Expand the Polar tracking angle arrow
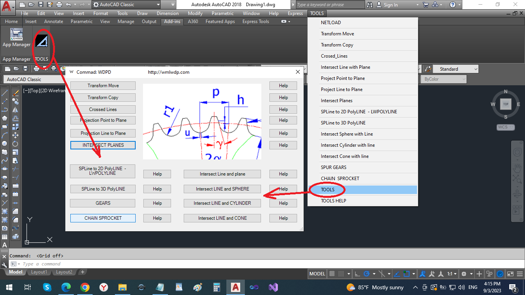 point(374,274)
